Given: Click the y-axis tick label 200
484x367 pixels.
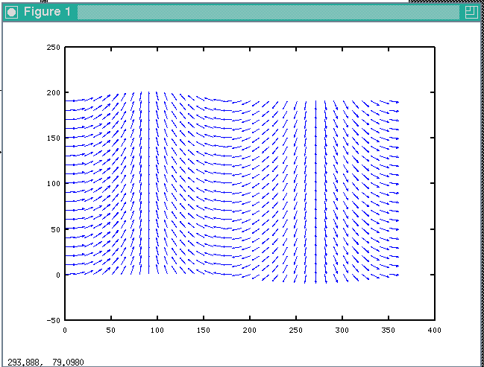Looking at the screenshot, I should pos(54,93).
